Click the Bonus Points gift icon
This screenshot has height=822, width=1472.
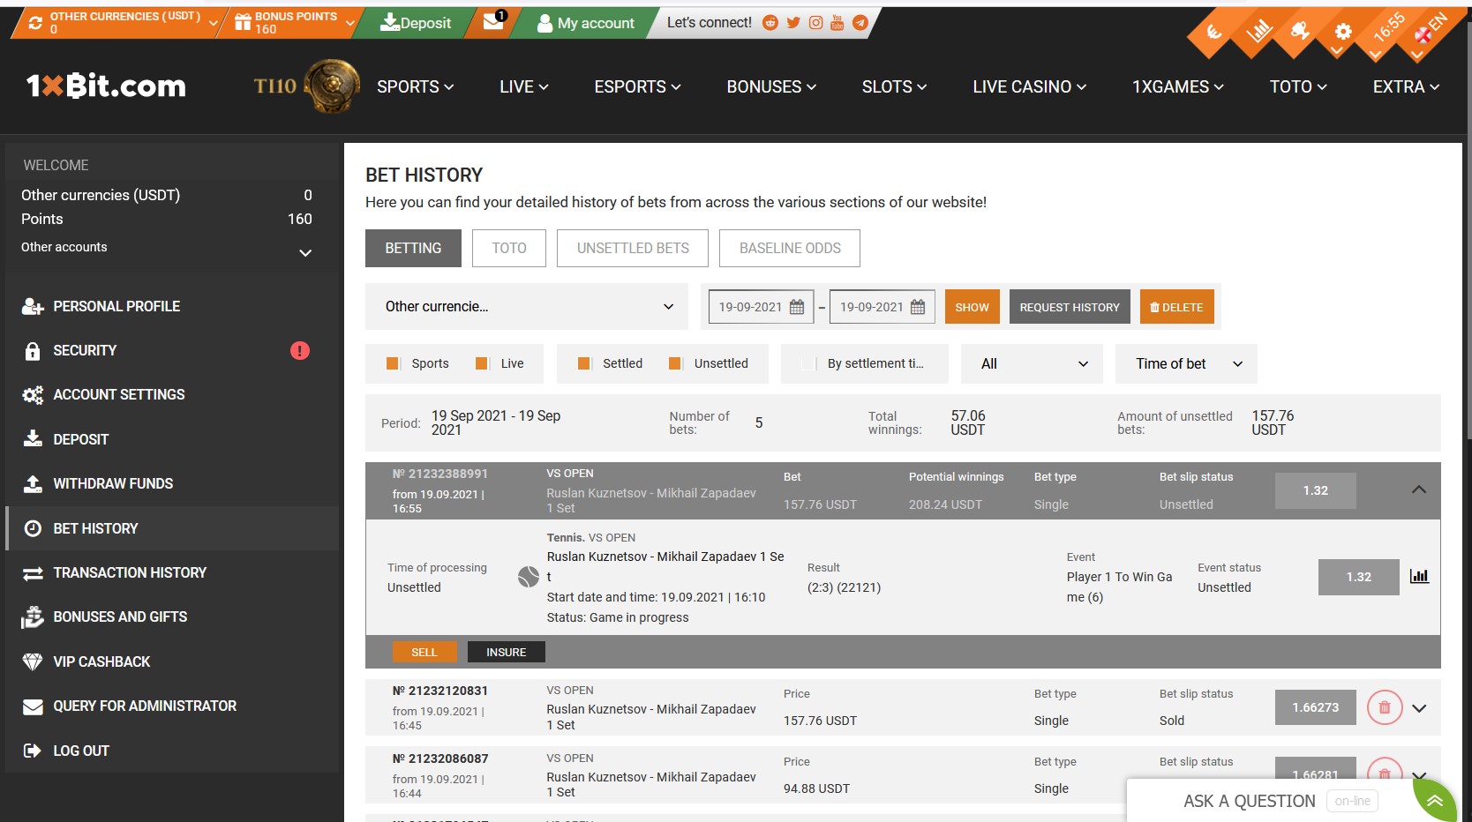click(244, 23)
